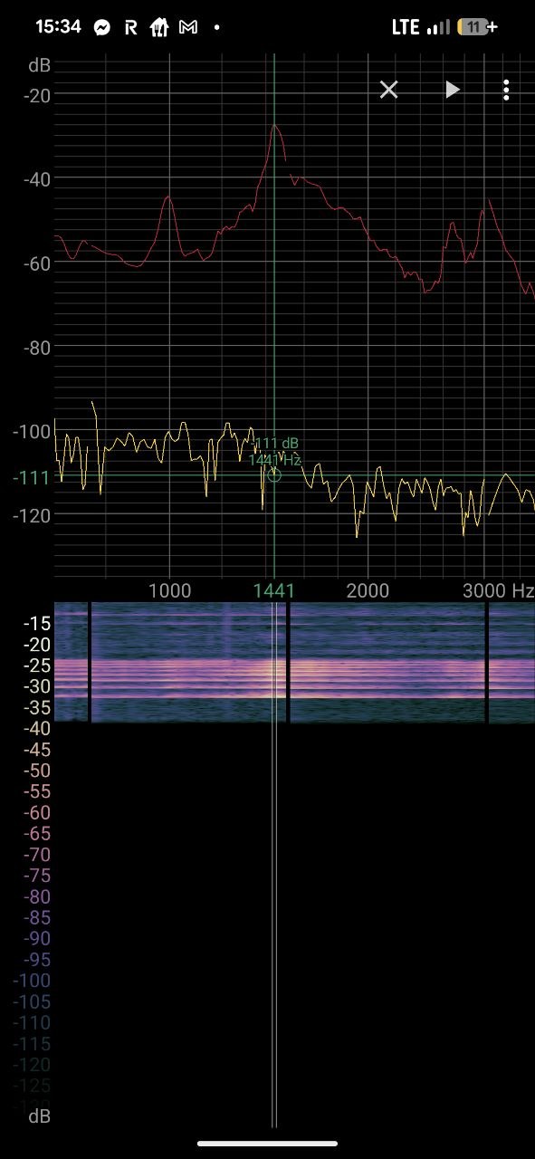535x1159 pixels.
Task: Tap the -100 color scale label
Action: point(33,981)
